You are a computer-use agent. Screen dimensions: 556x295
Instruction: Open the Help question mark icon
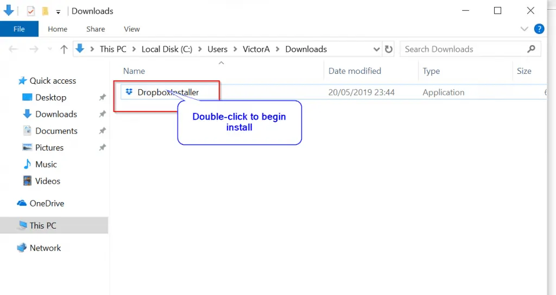539,29
